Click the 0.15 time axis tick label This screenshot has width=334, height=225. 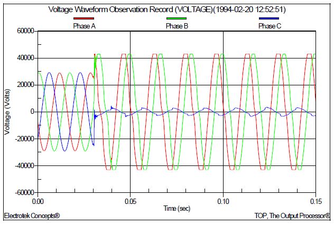coord(316,201)
